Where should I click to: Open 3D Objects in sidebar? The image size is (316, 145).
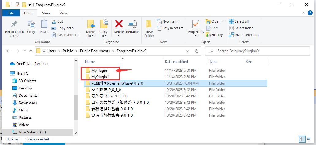24,81
